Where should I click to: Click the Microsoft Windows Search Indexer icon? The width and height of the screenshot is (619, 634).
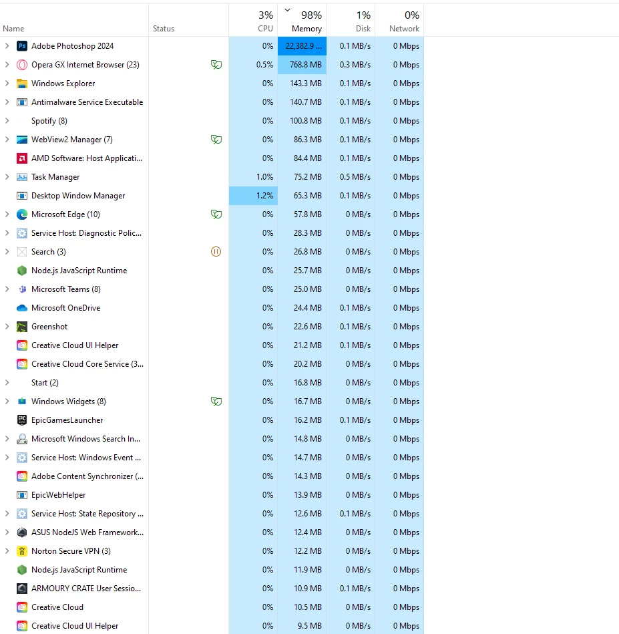[x=22, y=439]
